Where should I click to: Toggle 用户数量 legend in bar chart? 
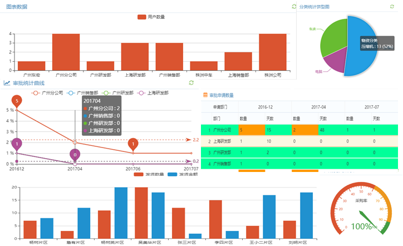click(x=150, y=17)
